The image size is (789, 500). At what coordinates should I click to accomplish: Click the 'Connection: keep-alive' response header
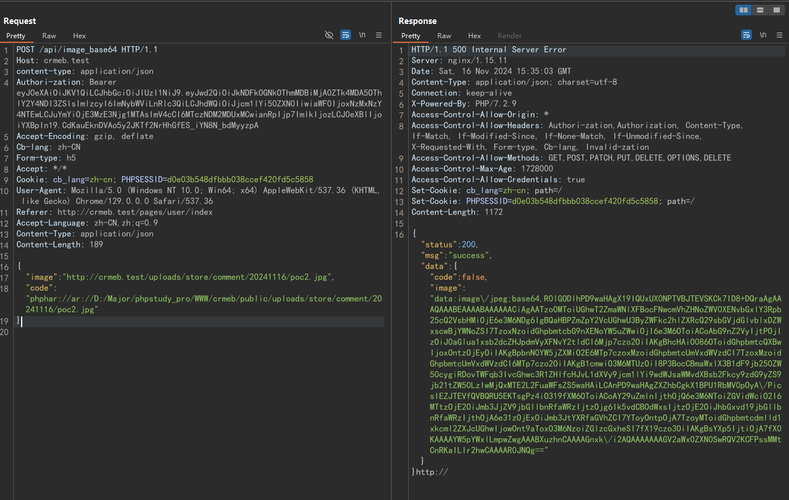461,93
